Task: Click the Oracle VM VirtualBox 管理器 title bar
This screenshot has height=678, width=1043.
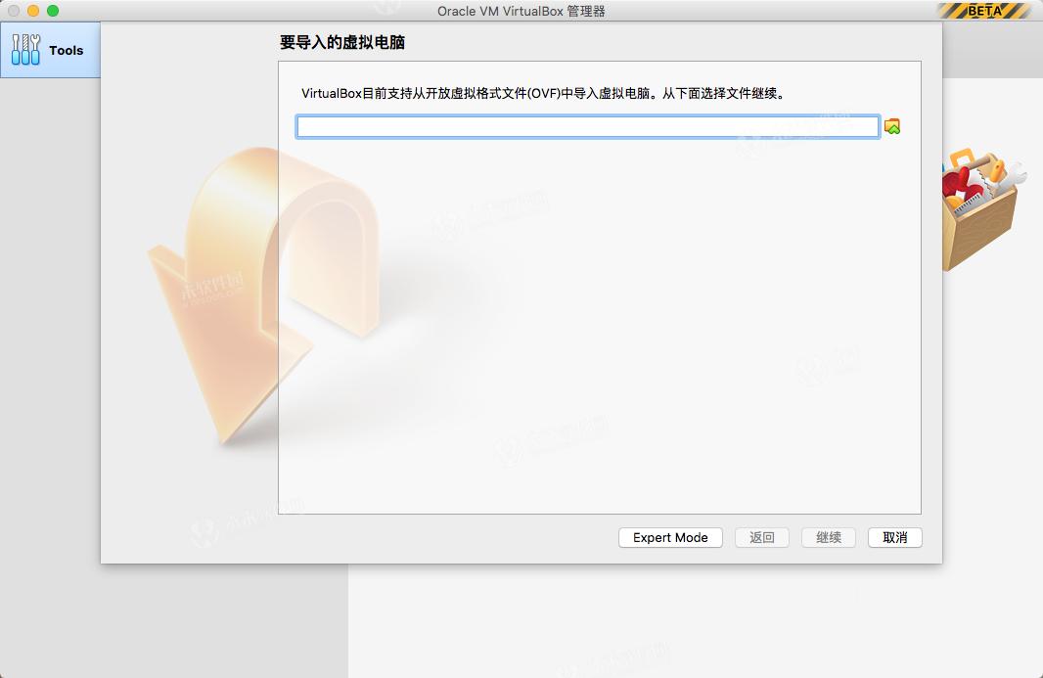Action: (x=521, y=11)
